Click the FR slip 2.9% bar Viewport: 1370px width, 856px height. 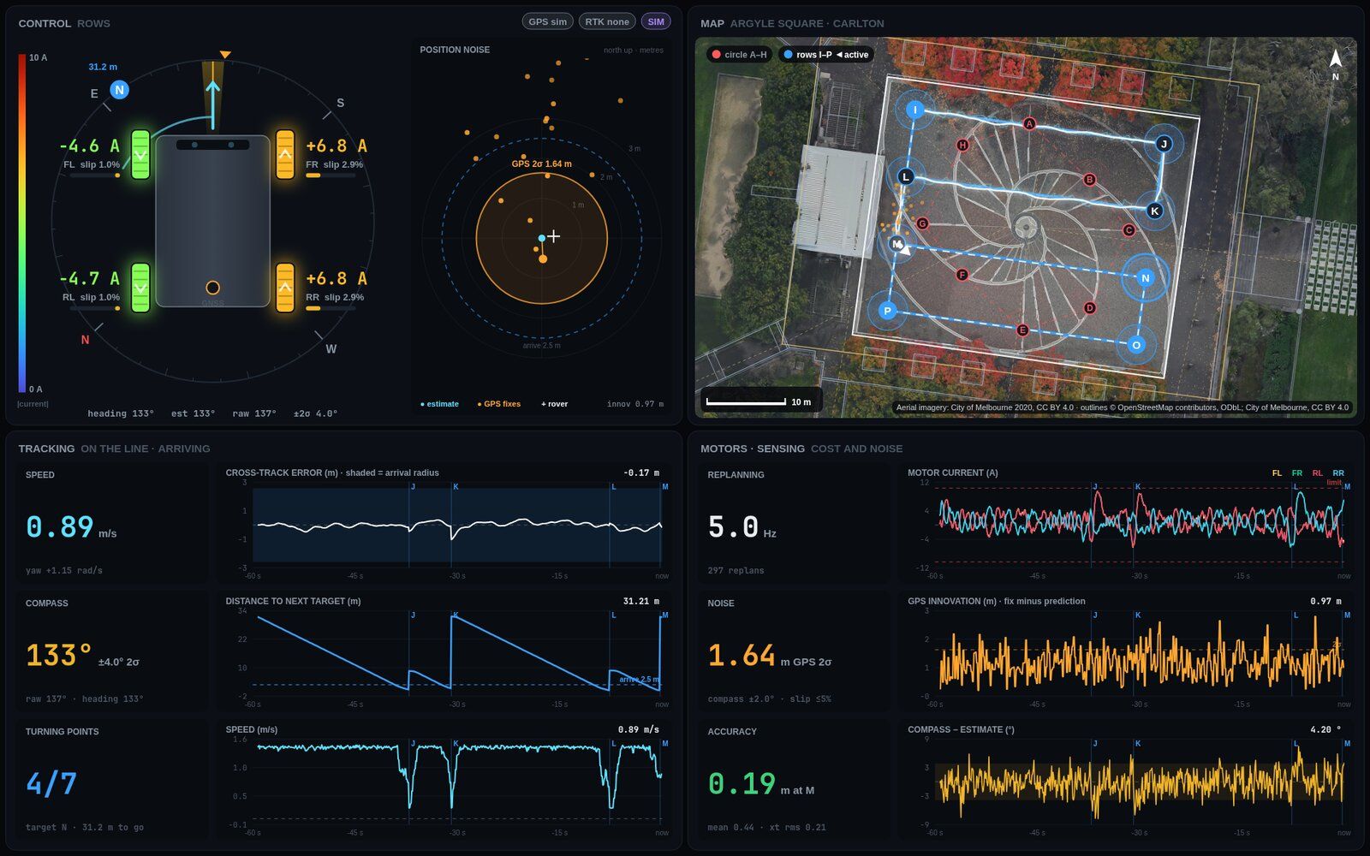point(331,175)
